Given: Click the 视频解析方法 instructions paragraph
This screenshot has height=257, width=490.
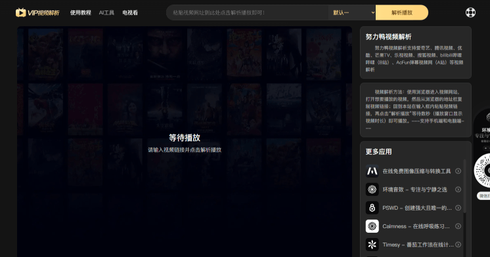Looking at the screenshot, I should tap(415, 109).
